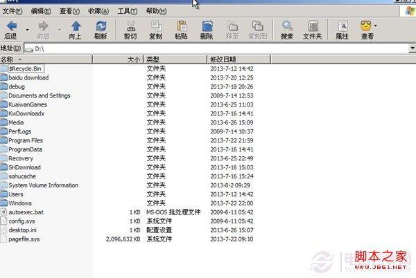The height and width of the screenshot is (278, 416).
Task: Open 搜索 search tool
Action: pyautogui.click(x=287, y=30)
